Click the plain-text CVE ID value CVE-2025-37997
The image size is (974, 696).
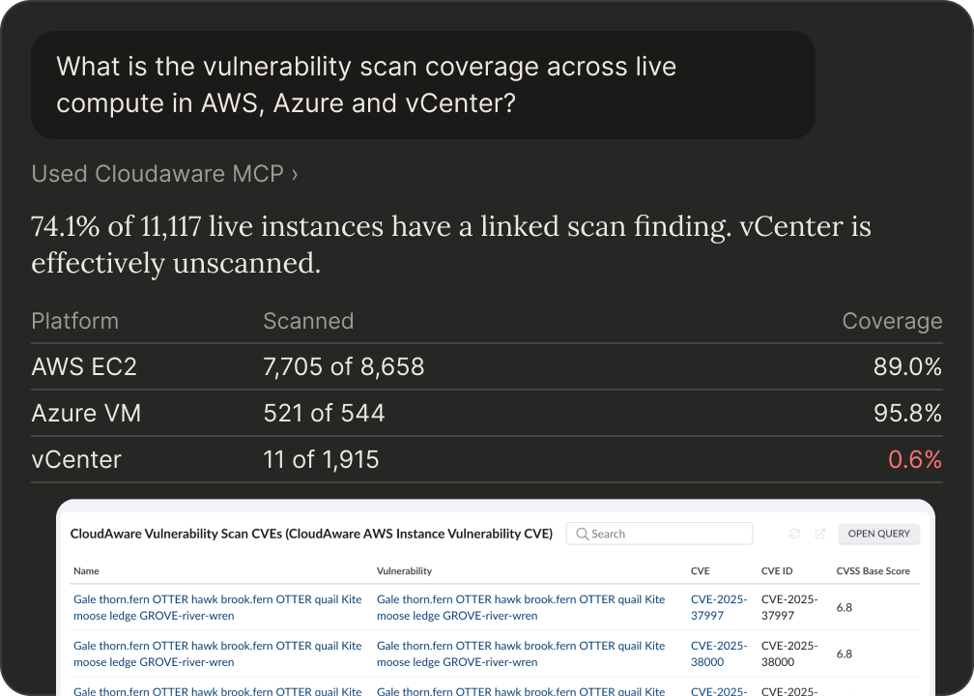click(x=789, y=607)
